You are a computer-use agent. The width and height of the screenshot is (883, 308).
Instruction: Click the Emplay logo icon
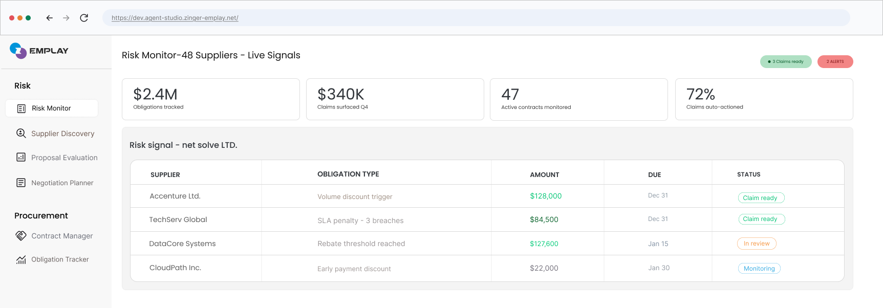(x=18, y=51)
